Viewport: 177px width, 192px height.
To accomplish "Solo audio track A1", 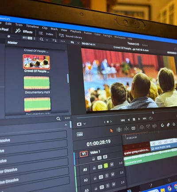I will 106,165.
